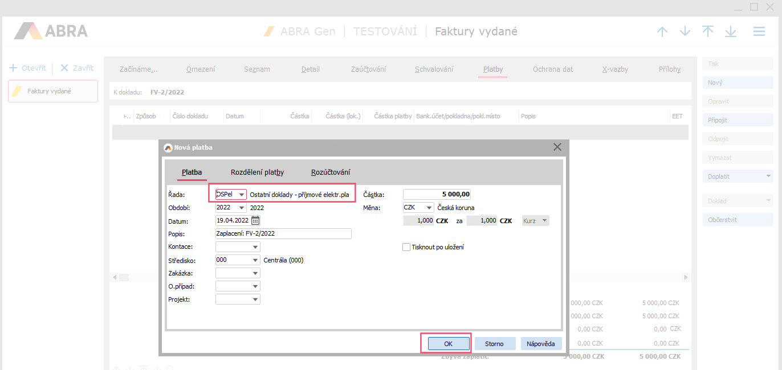The width and height of the screenshot is (782, 370).
Task: Expand the Řada dropdown
Action: (x=241, y=195)
